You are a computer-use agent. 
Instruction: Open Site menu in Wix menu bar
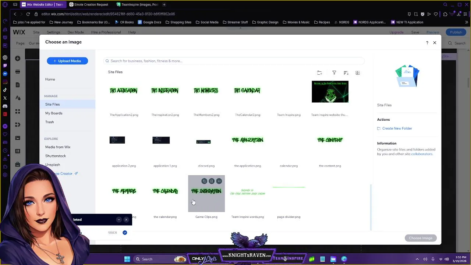pos(36,32)
